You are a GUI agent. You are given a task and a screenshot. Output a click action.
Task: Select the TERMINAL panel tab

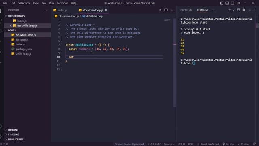(202, 10)
